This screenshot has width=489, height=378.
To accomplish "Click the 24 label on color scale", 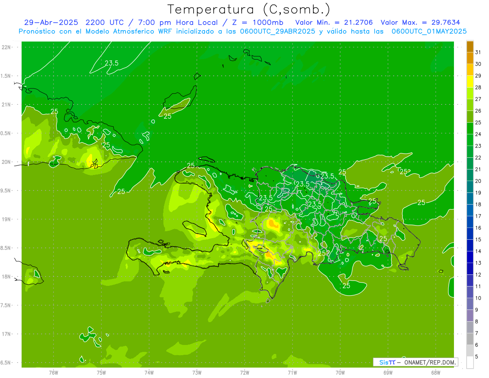I will point(478,134).
